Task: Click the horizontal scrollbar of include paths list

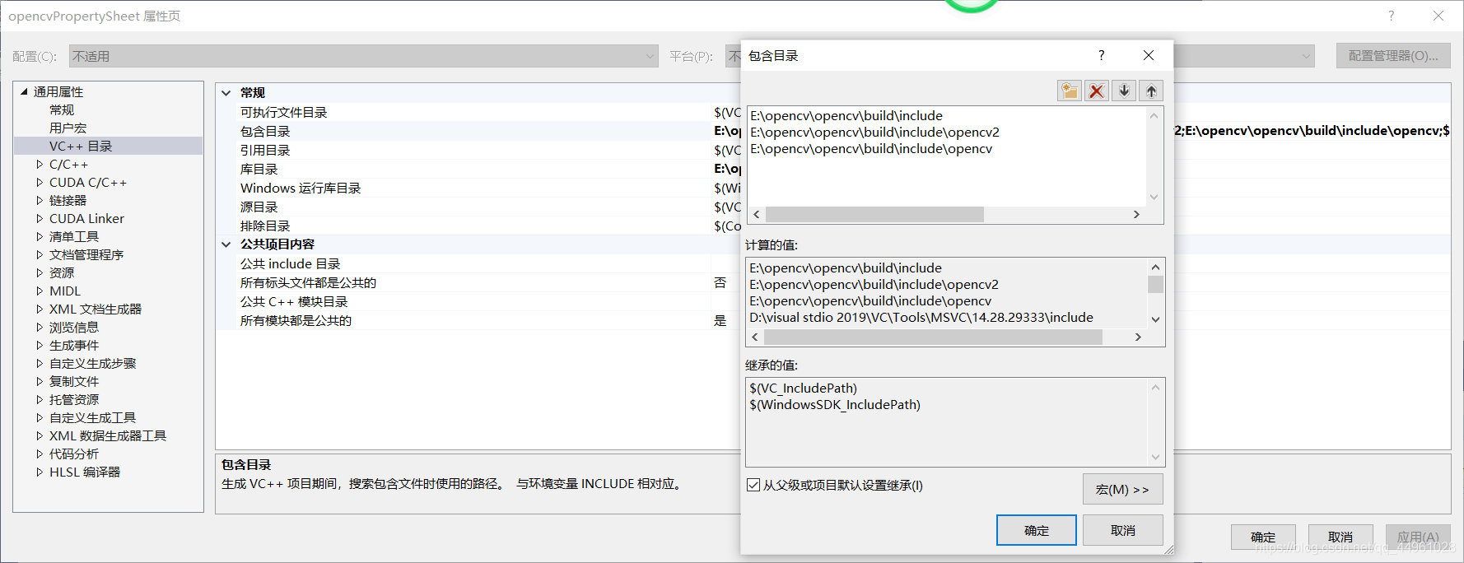Action: coord(874,214)
